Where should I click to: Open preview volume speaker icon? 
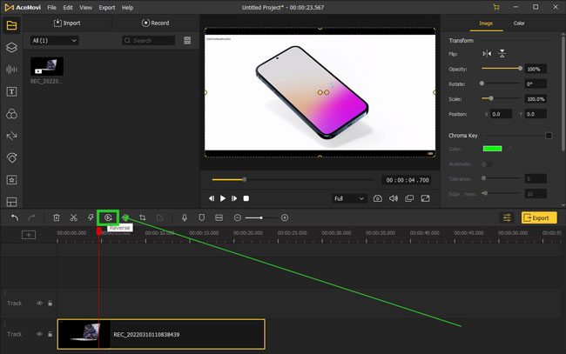pos(394,198)
